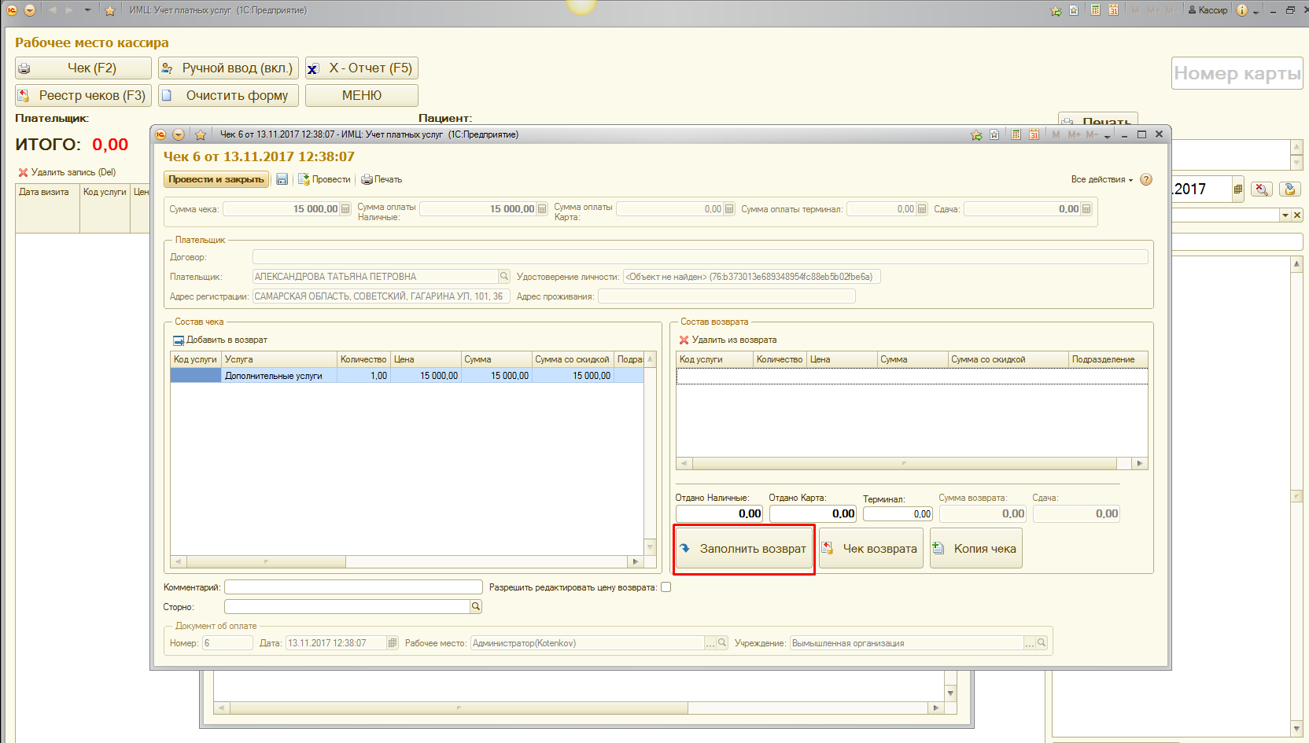
Task: Open calculator beside Сумма чека field
Action: pos(345,209)
